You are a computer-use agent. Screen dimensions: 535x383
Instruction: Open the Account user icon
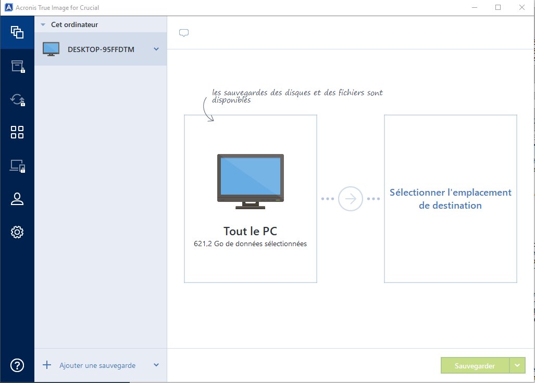(17, 199)
